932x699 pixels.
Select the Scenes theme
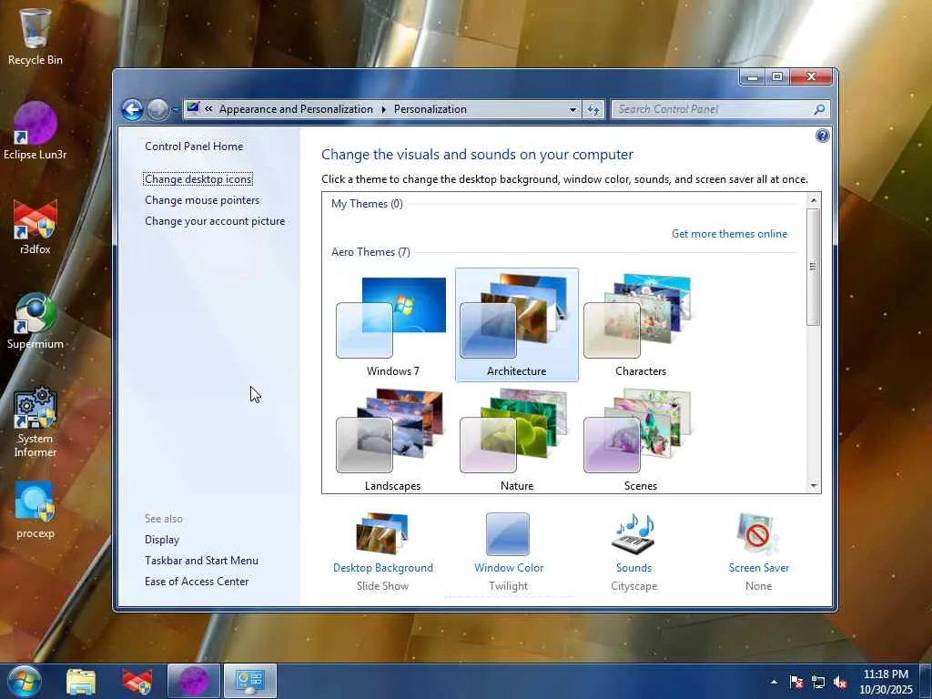click(x=640, y=440)
